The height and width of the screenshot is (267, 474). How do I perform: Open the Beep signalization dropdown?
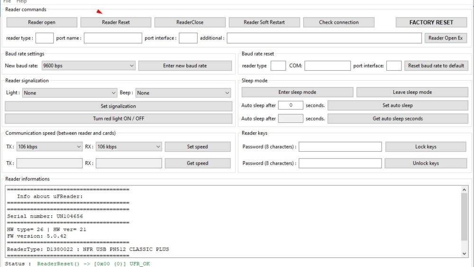point(183,93)
